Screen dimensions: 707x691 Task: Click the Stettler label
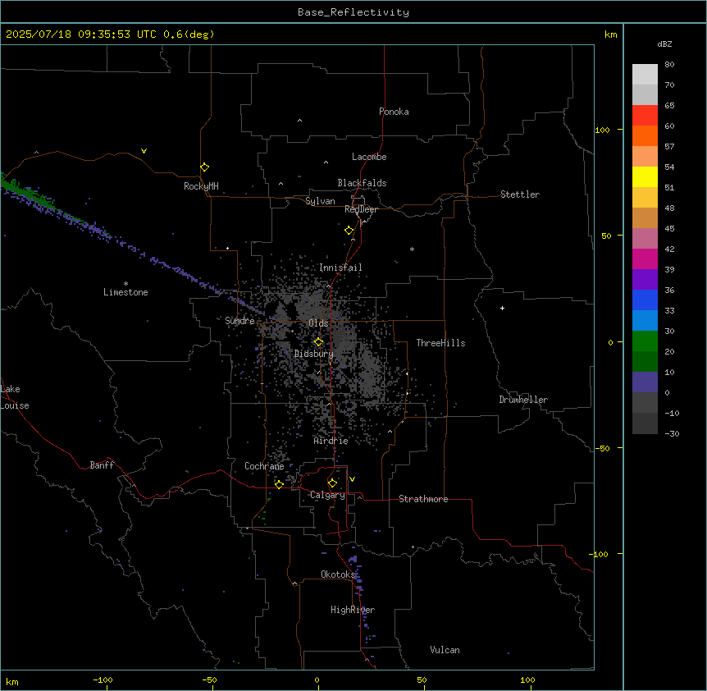520,194
